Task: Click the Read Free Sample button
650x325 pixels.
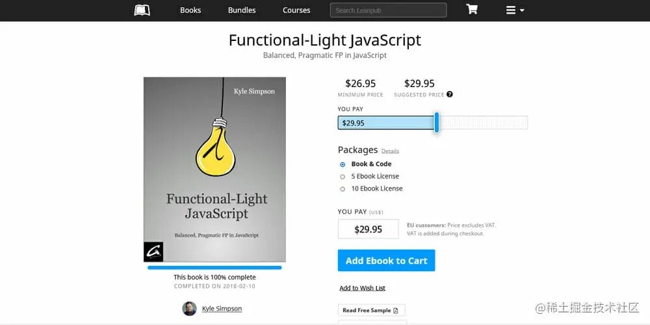Action: [371, 310]
